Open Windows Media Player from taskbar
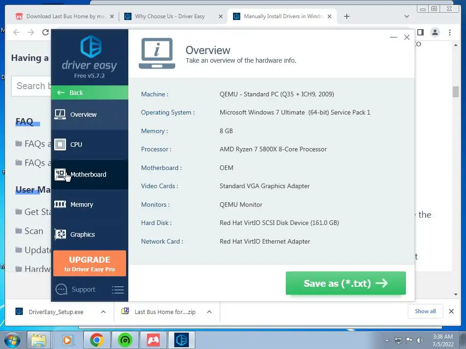466x349 pixels. (x=67, y=340)
